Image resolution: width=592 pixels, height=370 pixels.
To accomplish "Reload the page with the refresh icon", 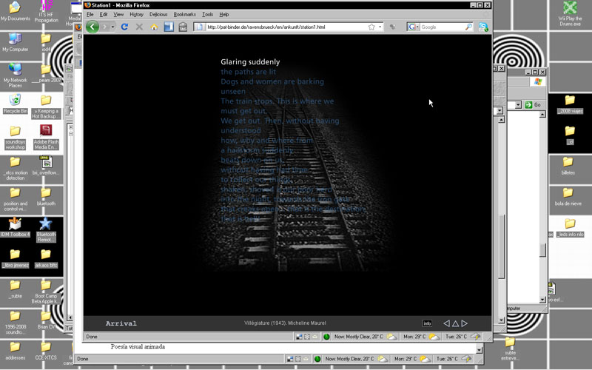I will point(124,27).
